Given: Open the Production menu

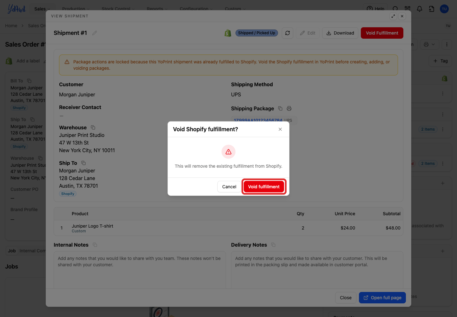Looking at the screenshot, I should 76,9.
